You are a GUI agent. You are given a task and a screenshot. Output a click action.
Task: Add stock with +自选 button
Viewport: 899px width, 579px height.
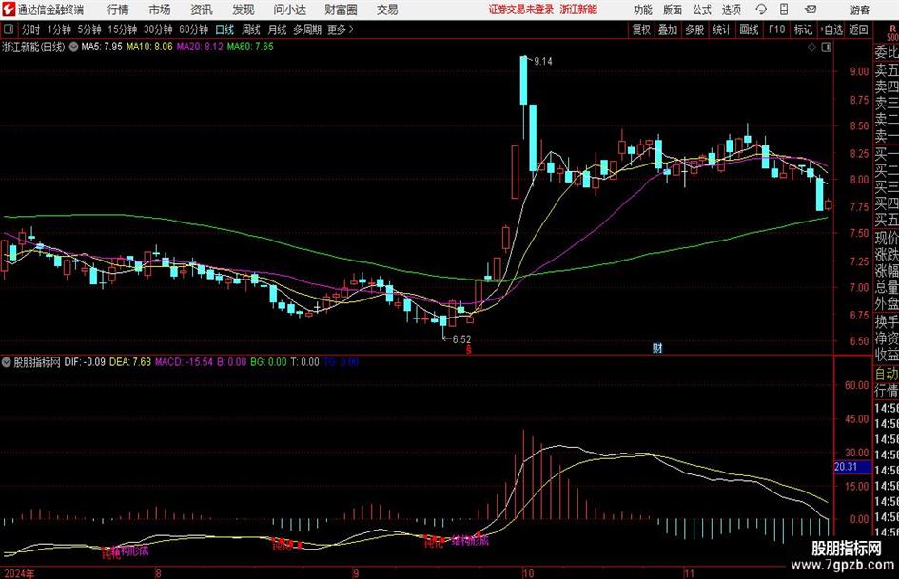click(x=831, y=29)
